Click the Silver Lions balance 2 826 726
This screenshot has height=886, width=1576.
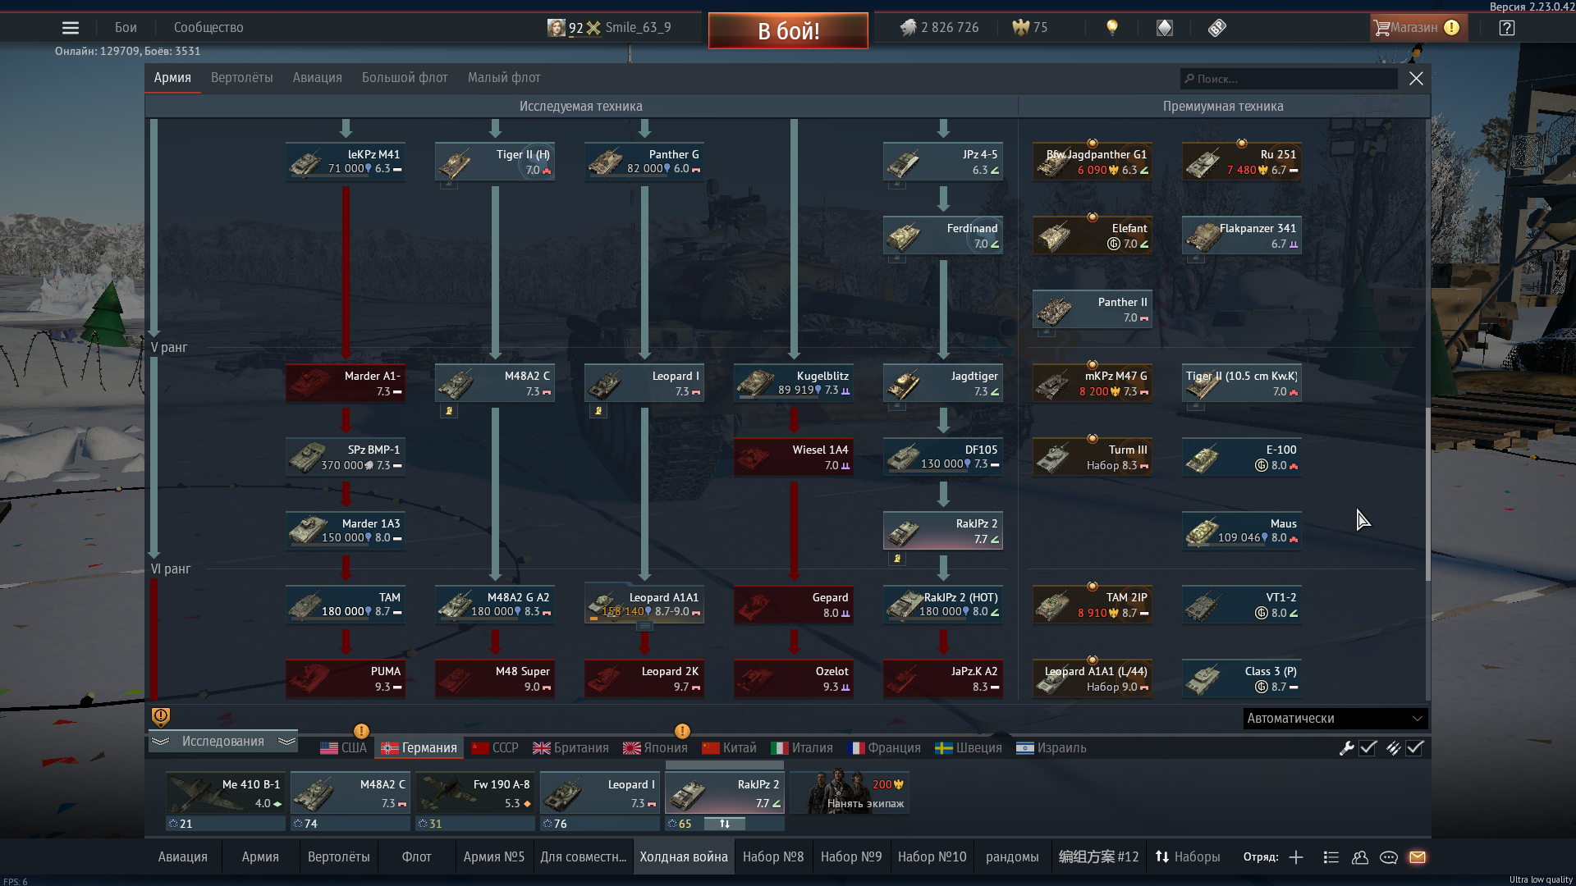pyautogui.click(x=940, y=28)
